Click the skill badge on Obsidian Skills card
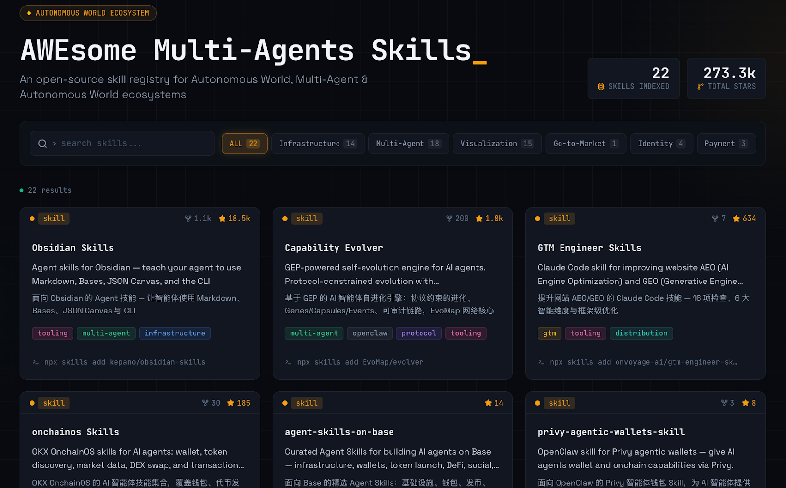The image size is (786, 488). click(x=54, y=219)
